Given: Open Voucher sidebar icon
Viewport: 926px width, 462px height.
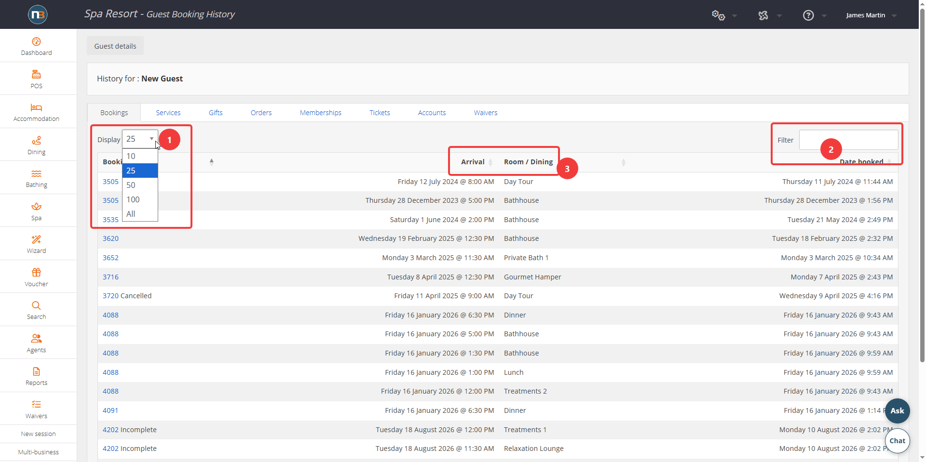Looking at the screenshot, I should (37, 277).
